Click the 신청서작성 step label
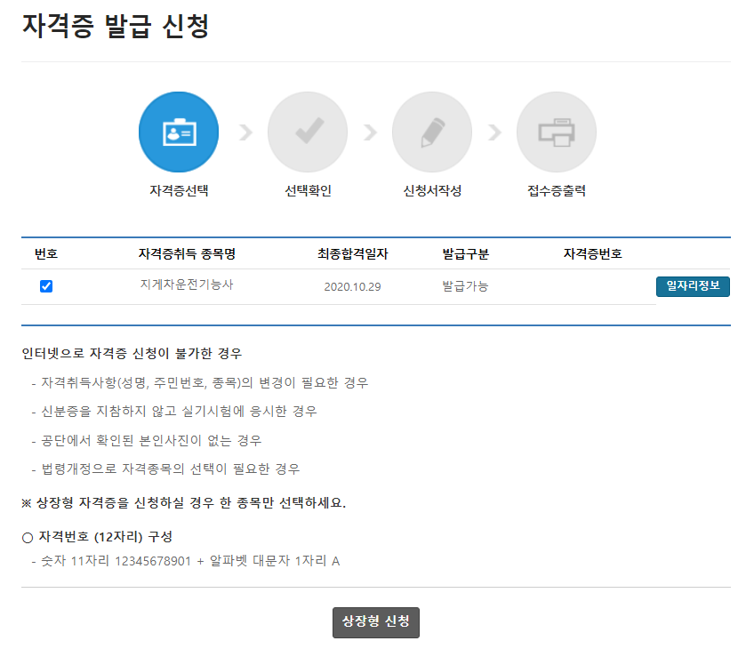 click(x=432, y=190)
